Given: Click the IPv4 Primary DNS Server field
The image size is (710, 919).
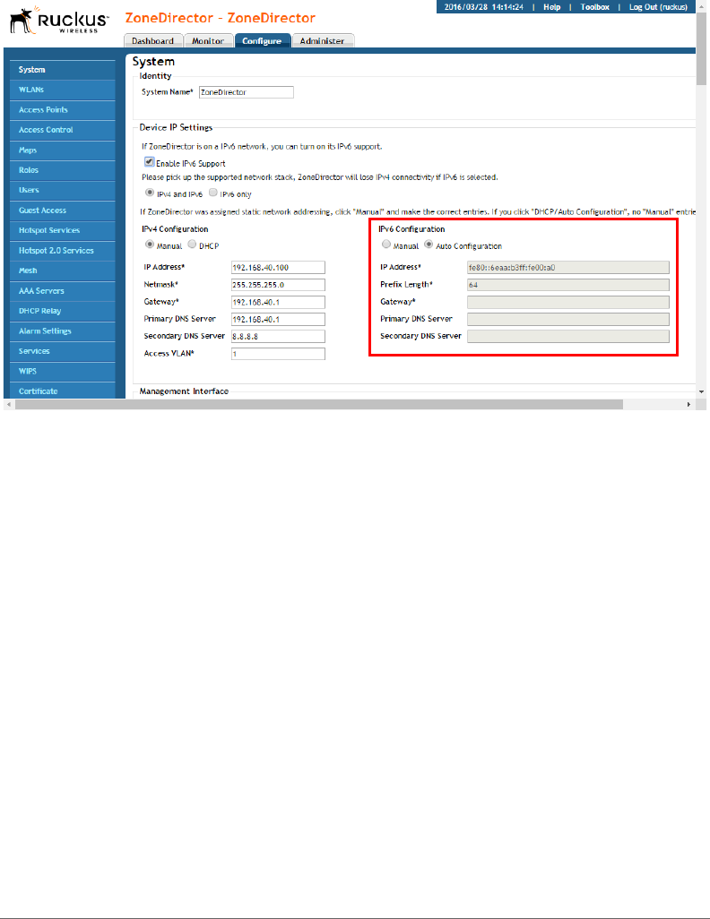Looking at the screenshot, I should click(x=278, y=320).
